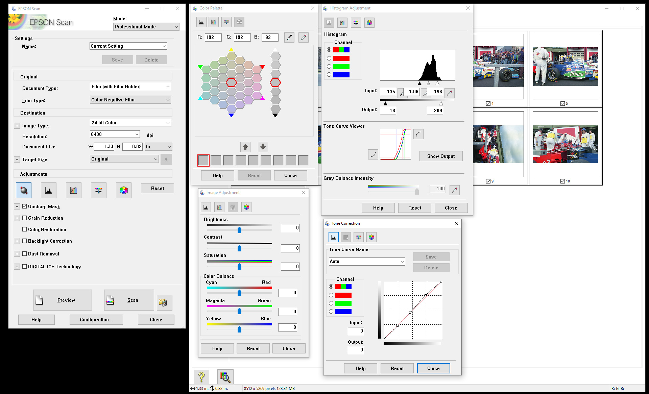Expand the Unsharp Mask options
This screenshot has width=649, height=394.
17,206
